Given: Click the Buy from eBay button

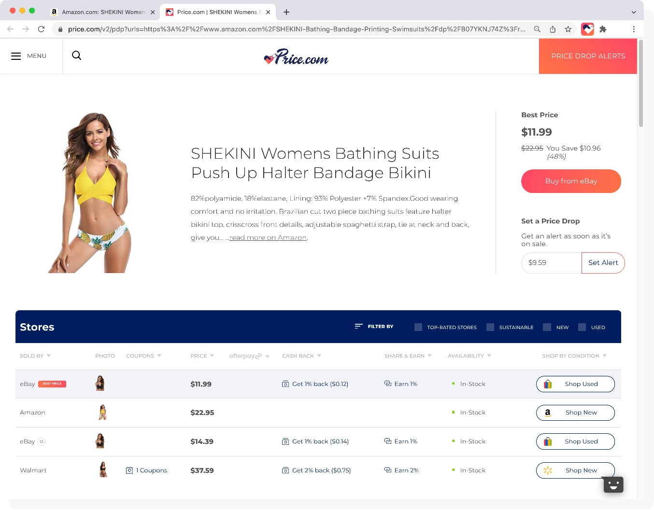Looking at the screenshot, I should 571,181.
